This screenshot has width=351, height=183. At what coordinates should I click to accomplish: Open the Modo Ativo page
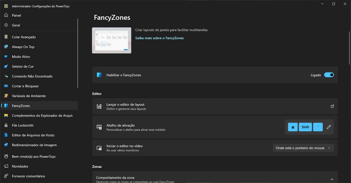click(x=21, y=57)
